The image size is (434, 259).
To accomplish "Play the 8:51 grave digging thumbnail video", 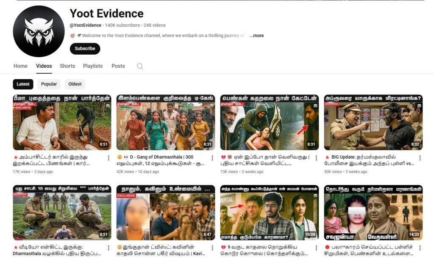I will (x=62, y=122).
